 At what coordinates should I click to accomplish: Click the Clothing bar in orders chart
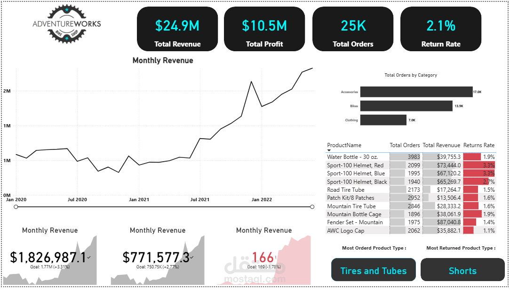383,120
